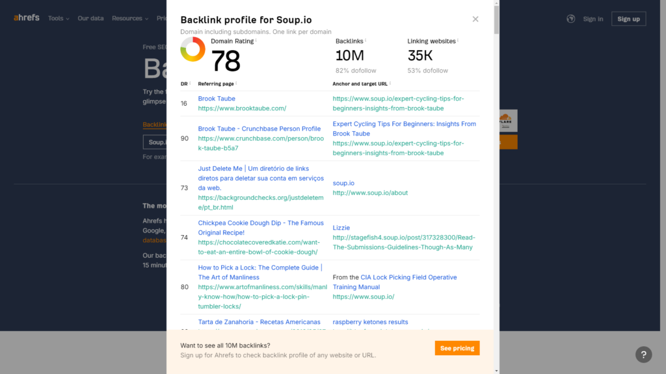Click the See pricing button
Image resolution: width=666 pixels, height=374 pixels.
457,348
